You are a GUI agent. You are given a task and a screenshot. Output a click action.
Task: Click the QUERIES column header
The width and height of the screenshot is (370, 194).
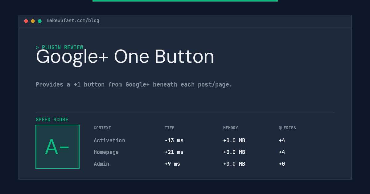(x=287, y=128)
